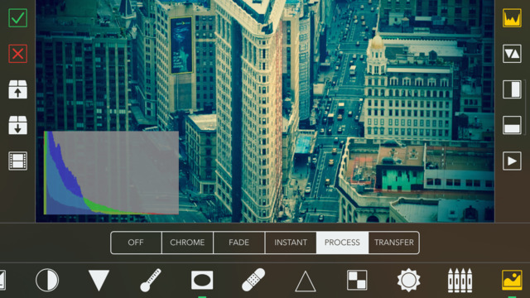
Task: Select the CHROME filter option
Action: coord(187,243)
